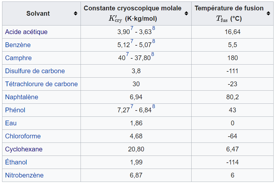The width and height of the screenshot is (276, 184).
Task: Click Acide acétique solvent name
Action: 26,32
